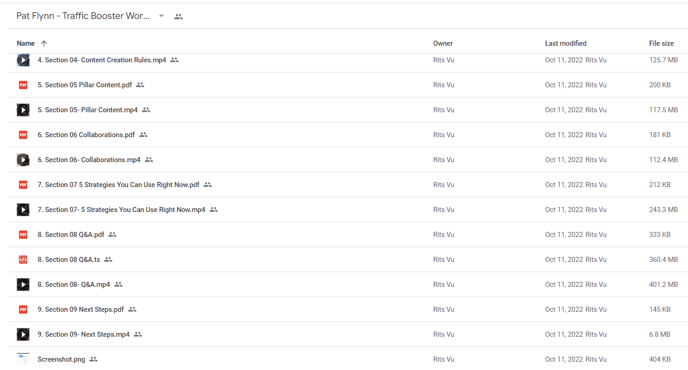Click the 117.5 MB file size value
Image resolution: width=688 pixels, height=370 pixels.
[x=663, y=110]
